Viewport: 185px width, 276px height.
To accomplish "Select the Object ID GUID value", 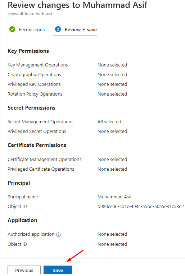I will click(x=141, y=207).
